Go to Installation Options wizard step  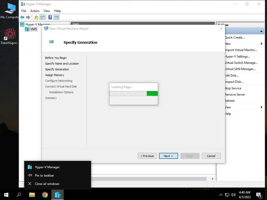(61, 92)
